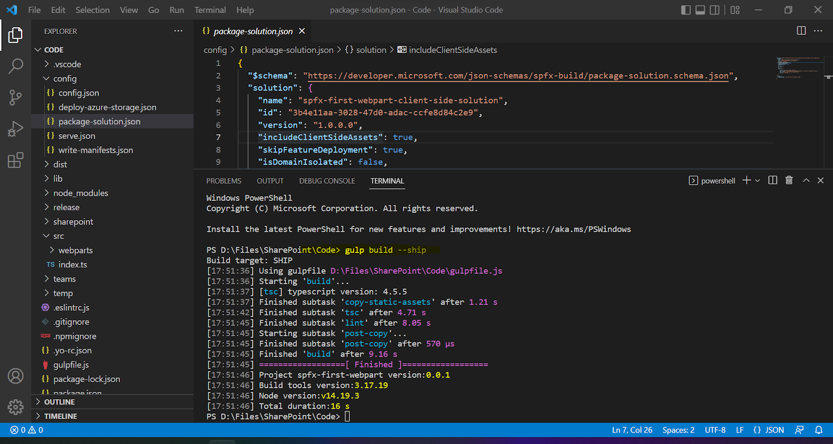Open the Search view icon
The height and width of the screenshot is (444, 833).
click(16, 66)
